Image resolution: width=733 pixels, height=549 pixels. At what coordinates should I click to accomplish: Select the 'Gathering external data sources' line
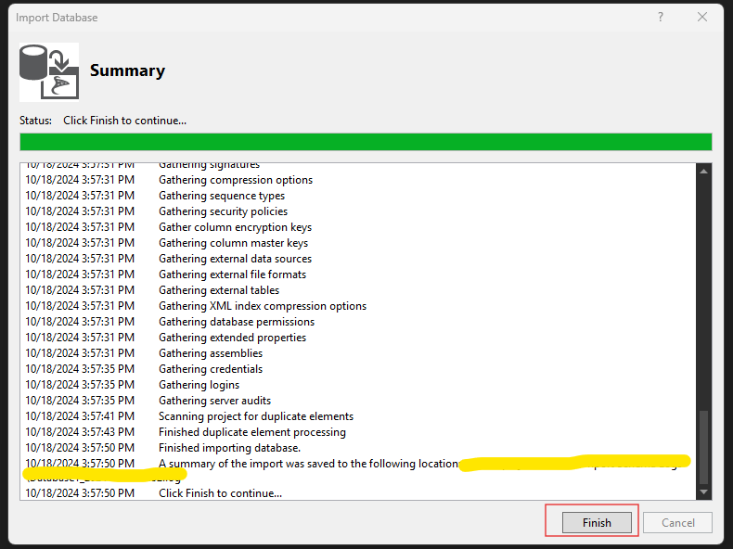click(x=235, y=259)
